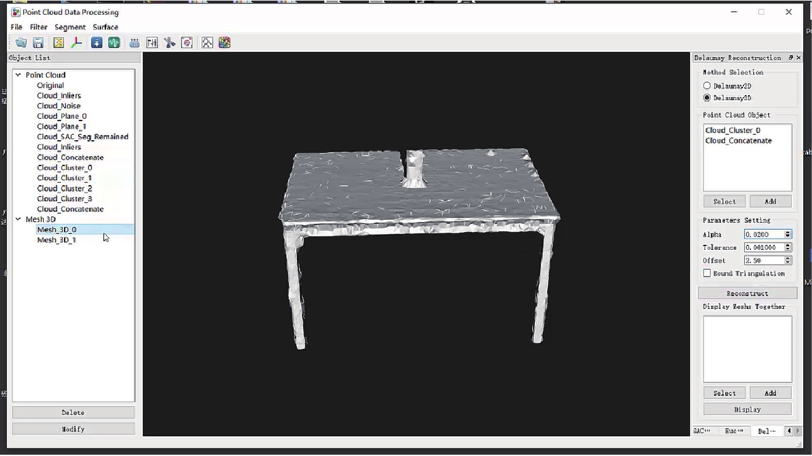The width and height of the screenshot is (812, 456).
Task: Select Mesh_3D_1 in the object tree
Action: click(x=56, y=240)
